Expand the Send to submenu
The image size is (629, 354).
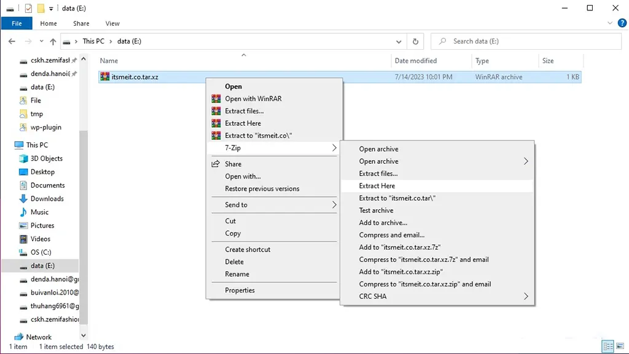coord(334,205)
